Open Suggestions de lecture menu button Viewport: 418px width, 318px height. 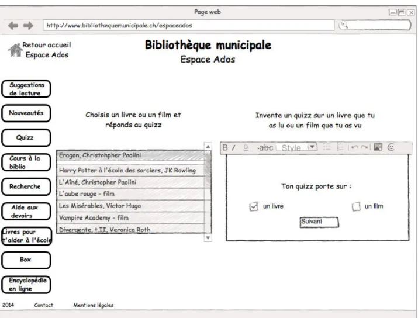tap(26, 89)
